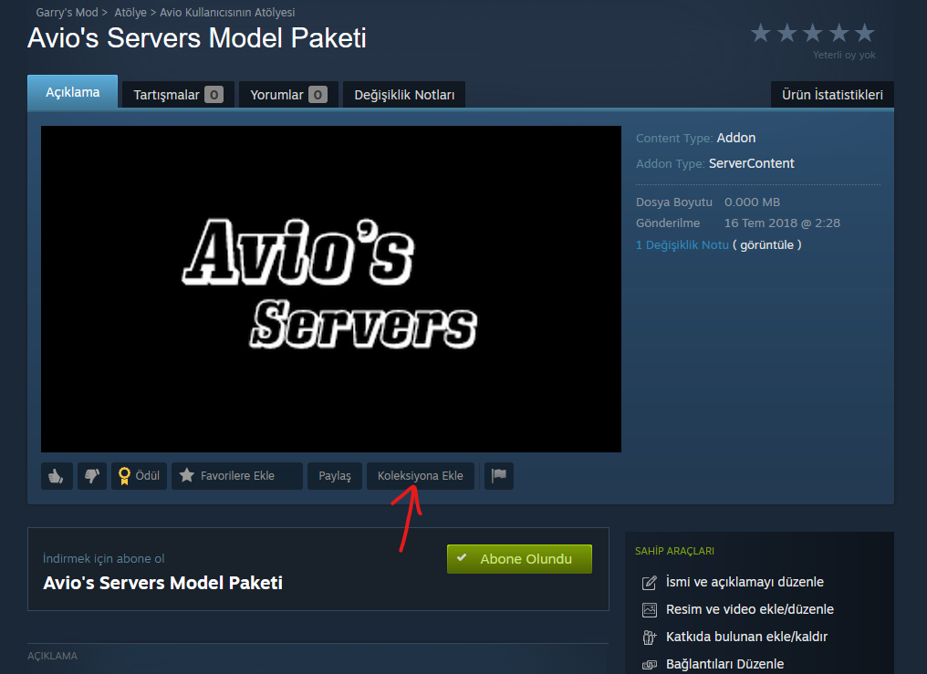This screenshot has width=927, height=674.
Task: Click Katkıda bulunan ekle/kaldır text
Action: click(x=746, y=637)
